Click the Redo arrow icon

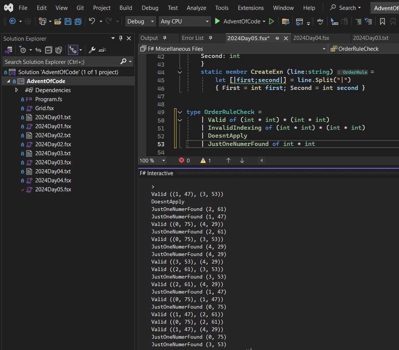(109, 21)
